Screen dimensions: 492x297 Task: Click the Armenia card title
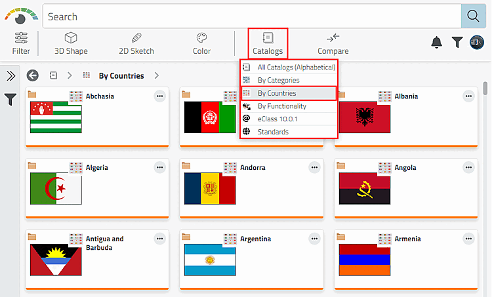(407, 239)
